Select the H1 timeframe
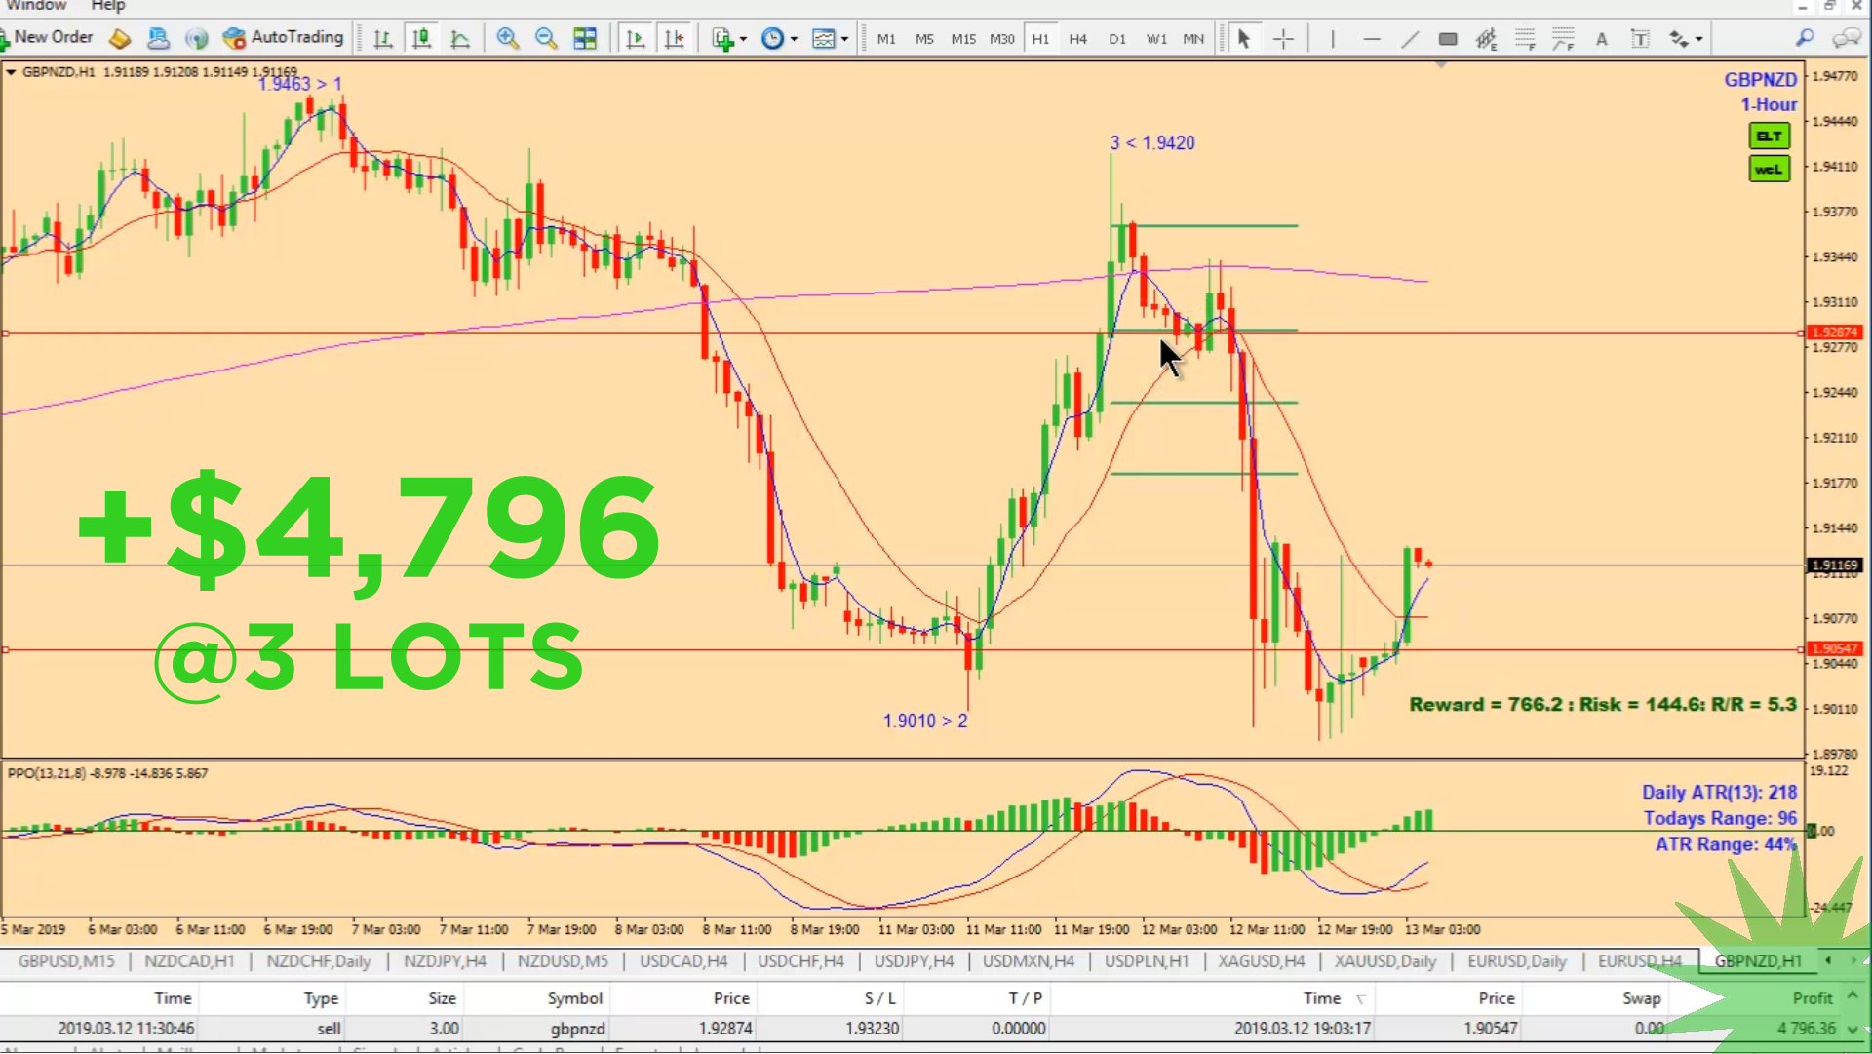 tap(1040, 39)
